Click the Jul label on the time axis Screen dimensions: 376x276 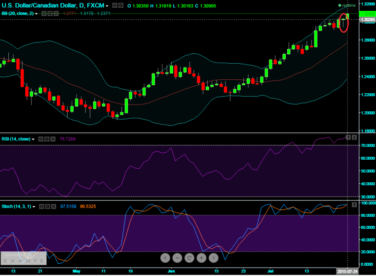pyautogui.click(x=270, y=271)
